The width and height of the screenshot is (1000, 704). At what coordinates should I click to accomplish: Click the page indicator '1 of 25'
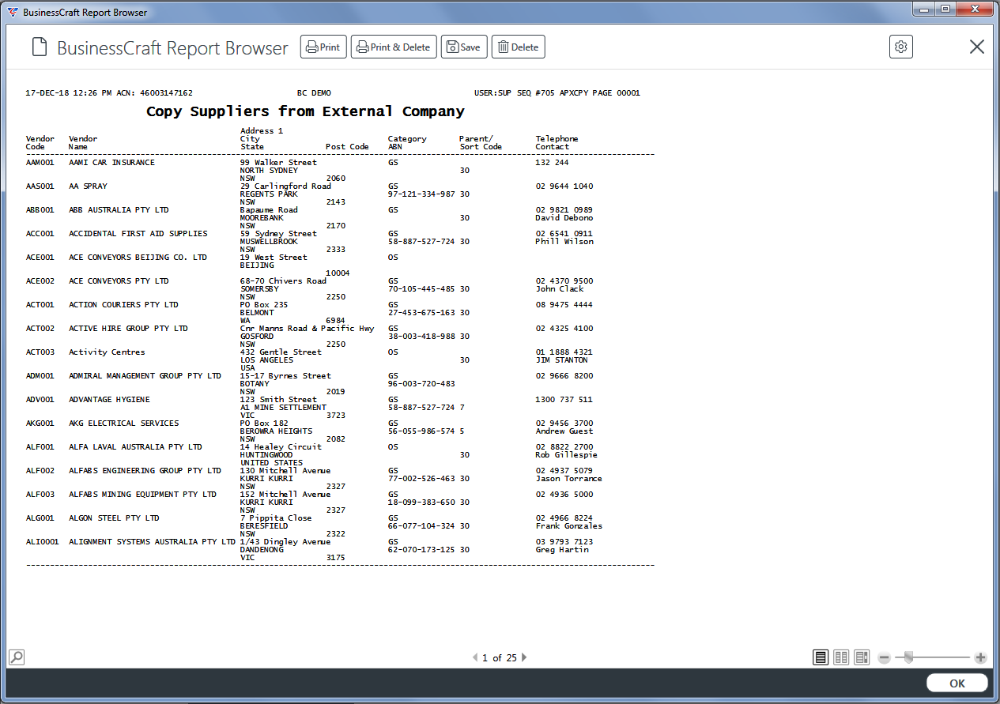[500, 657]
